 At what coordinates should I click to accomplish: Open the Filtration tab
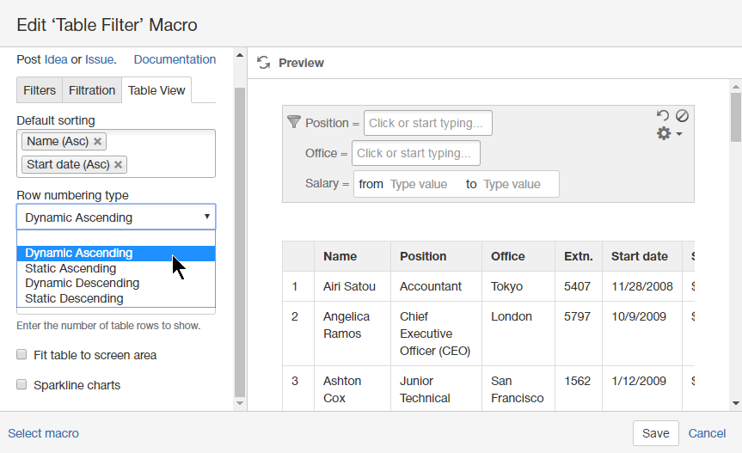92,90
